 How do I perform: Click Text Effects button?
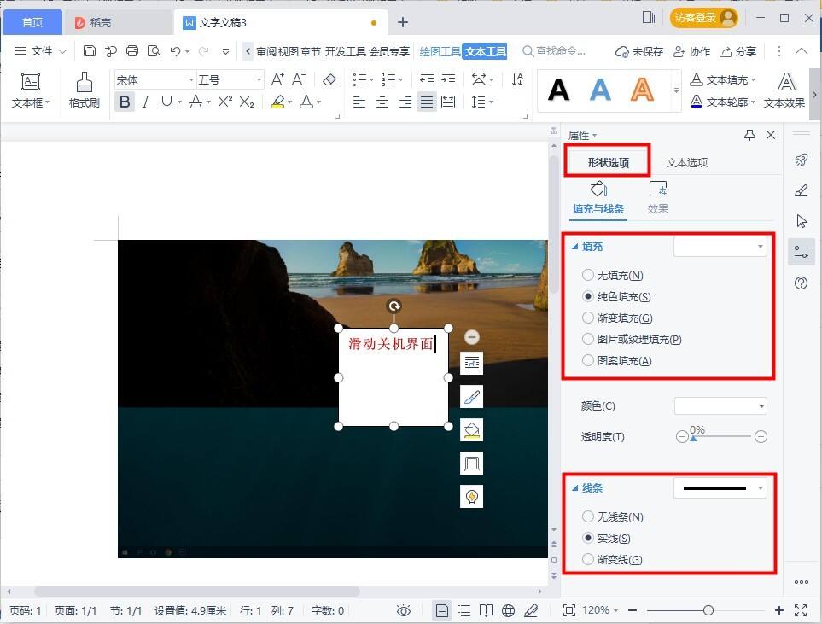coord(784,90)
